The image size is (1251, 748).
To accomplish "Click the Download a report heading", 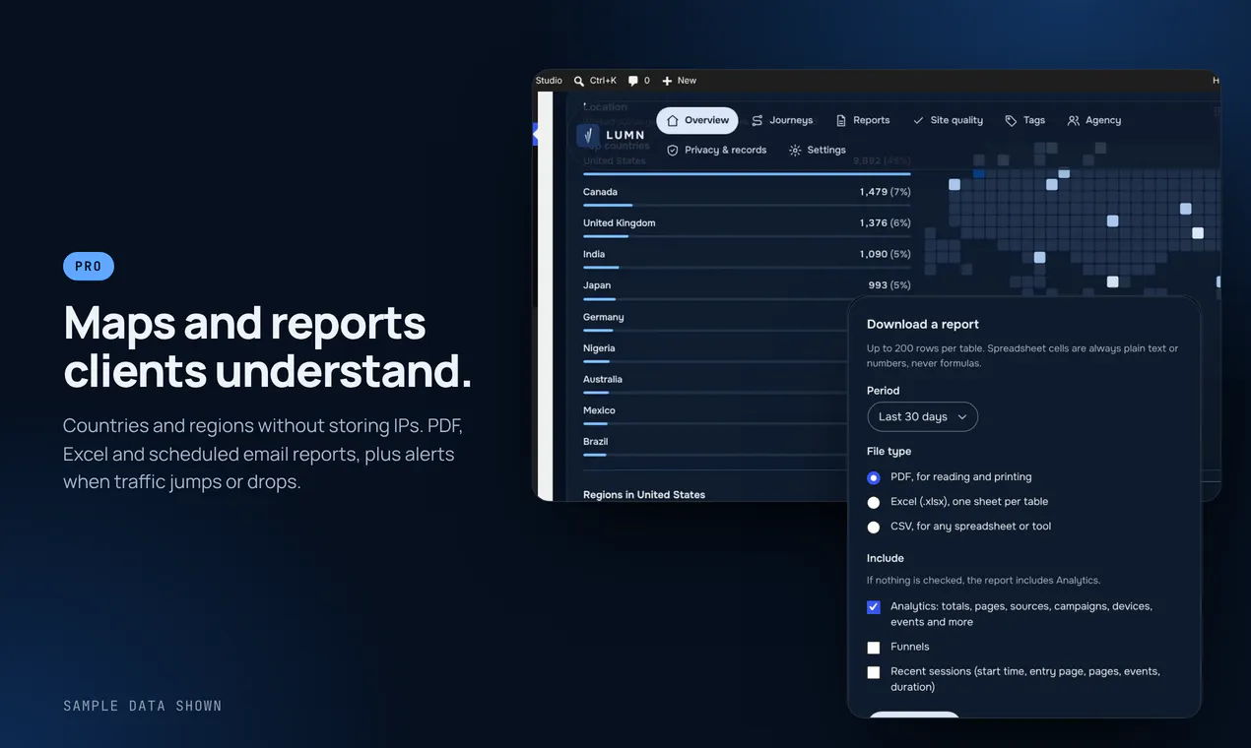I will (923, 324).
